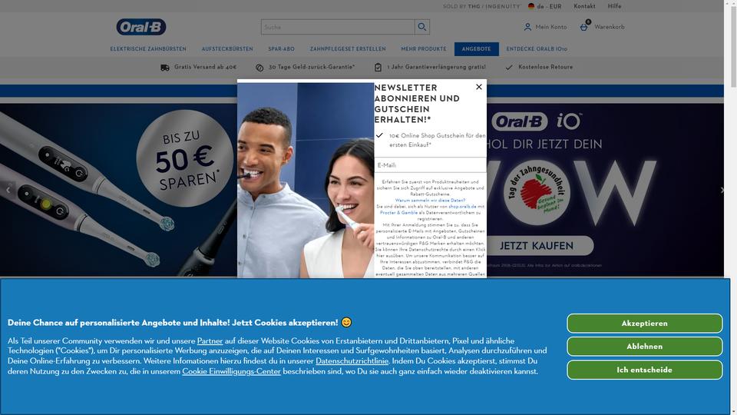Show previous banner slide arrow
737x415 pixels.
click(x=8, y=190)
